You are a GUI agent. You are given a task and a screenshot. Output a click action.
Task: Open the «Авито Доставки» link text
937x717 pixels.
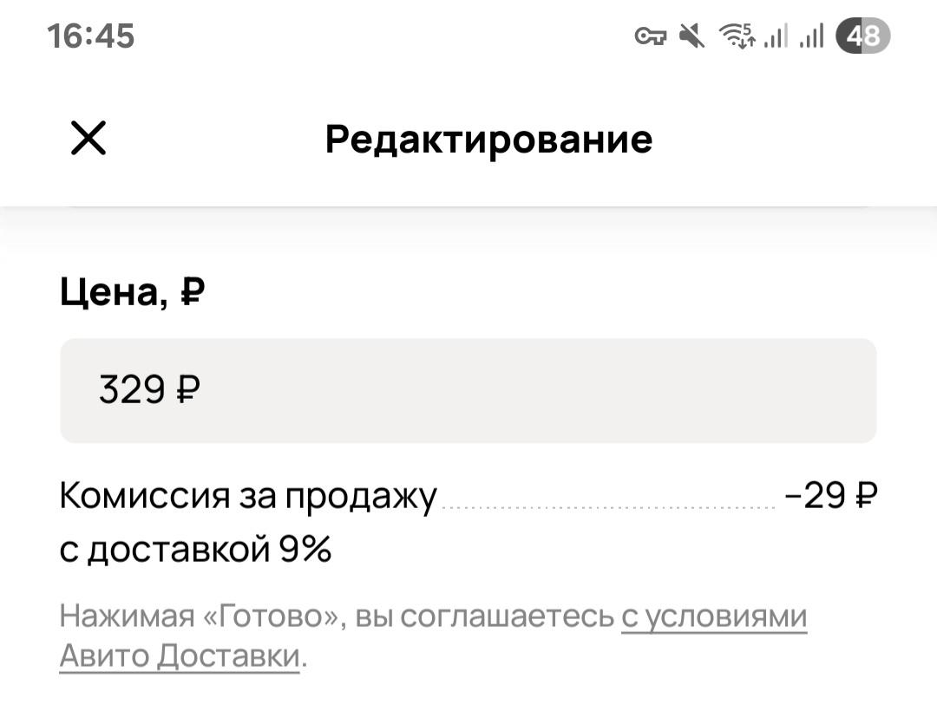click(x=180, y=655)
